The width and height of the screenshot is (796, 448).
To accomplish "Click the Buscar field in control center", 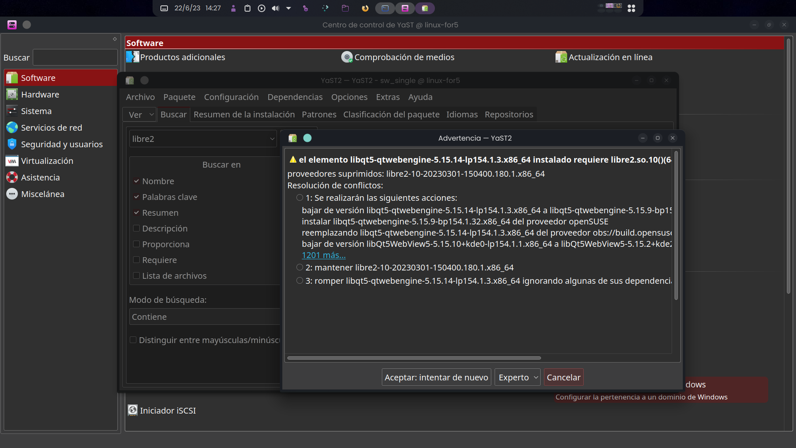I will pos(75,58).
